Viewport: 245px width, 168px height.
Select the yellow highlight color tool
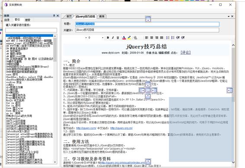[x=129, y=38]
